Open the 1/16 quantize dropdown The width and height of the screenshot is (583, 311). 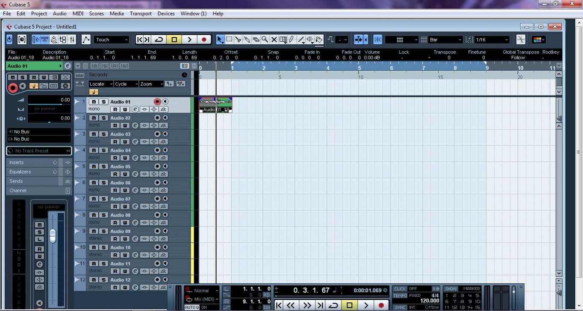[x=492, y=40]
